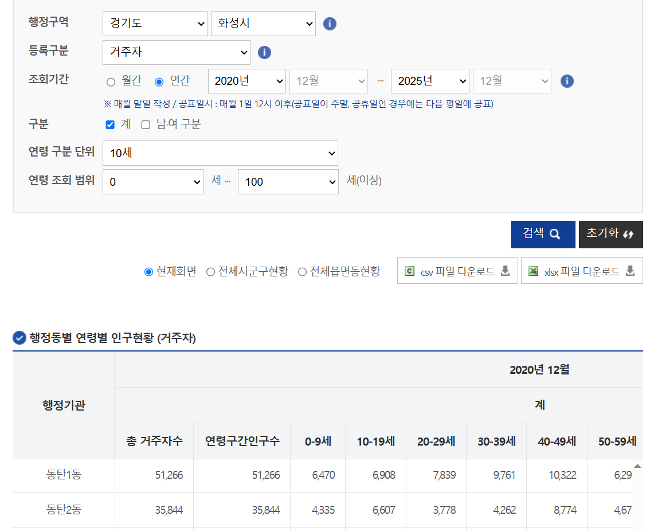Click 동탄1동 20-29세 value 7,839

pos(444,475)
